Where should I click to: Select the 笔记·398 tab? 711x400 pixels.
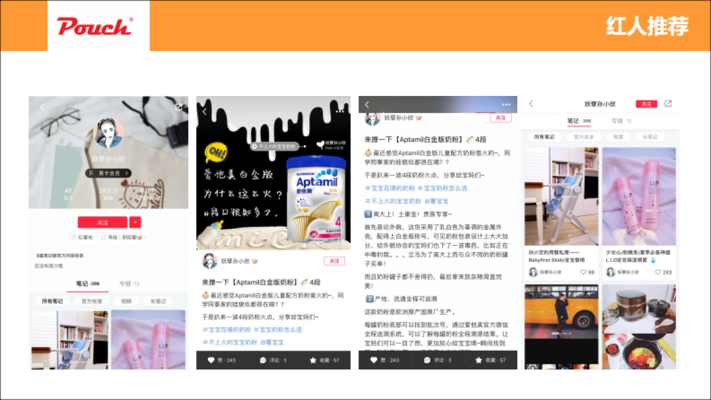click(x=579, y=120)
